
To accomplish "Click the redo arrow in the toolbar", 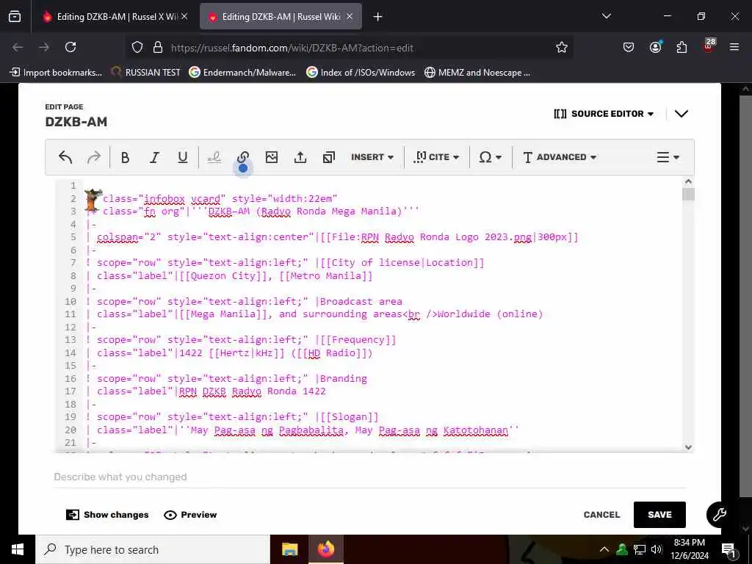I will click(x=94, y=157).
